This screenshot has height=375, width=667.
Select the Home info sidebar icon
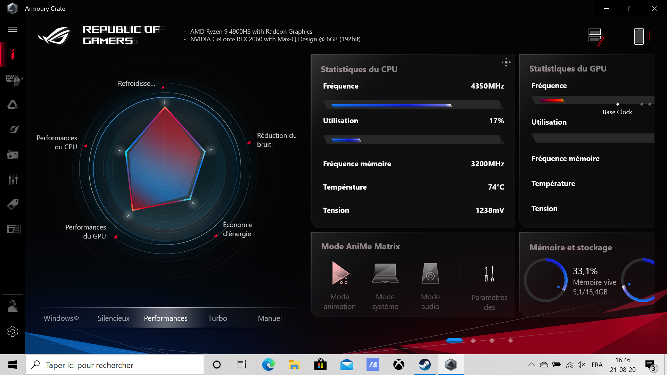pos(13,54)
